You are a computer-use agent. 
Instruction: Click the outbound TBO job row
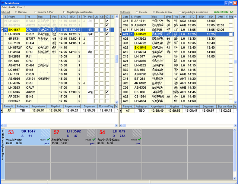point(178,111)
